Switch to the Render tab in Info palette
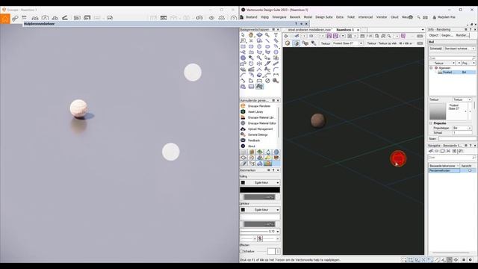The image size is (478, 269). click(x=462, y=35)
